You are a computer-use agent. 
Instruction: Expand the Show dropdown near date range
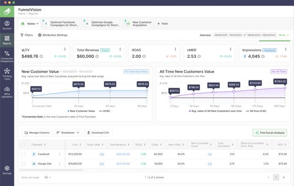coord(284,35)
